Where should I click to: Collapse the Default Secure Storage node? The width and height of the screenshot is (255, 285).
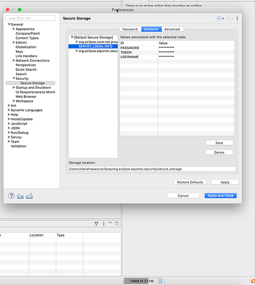[72, 37]
